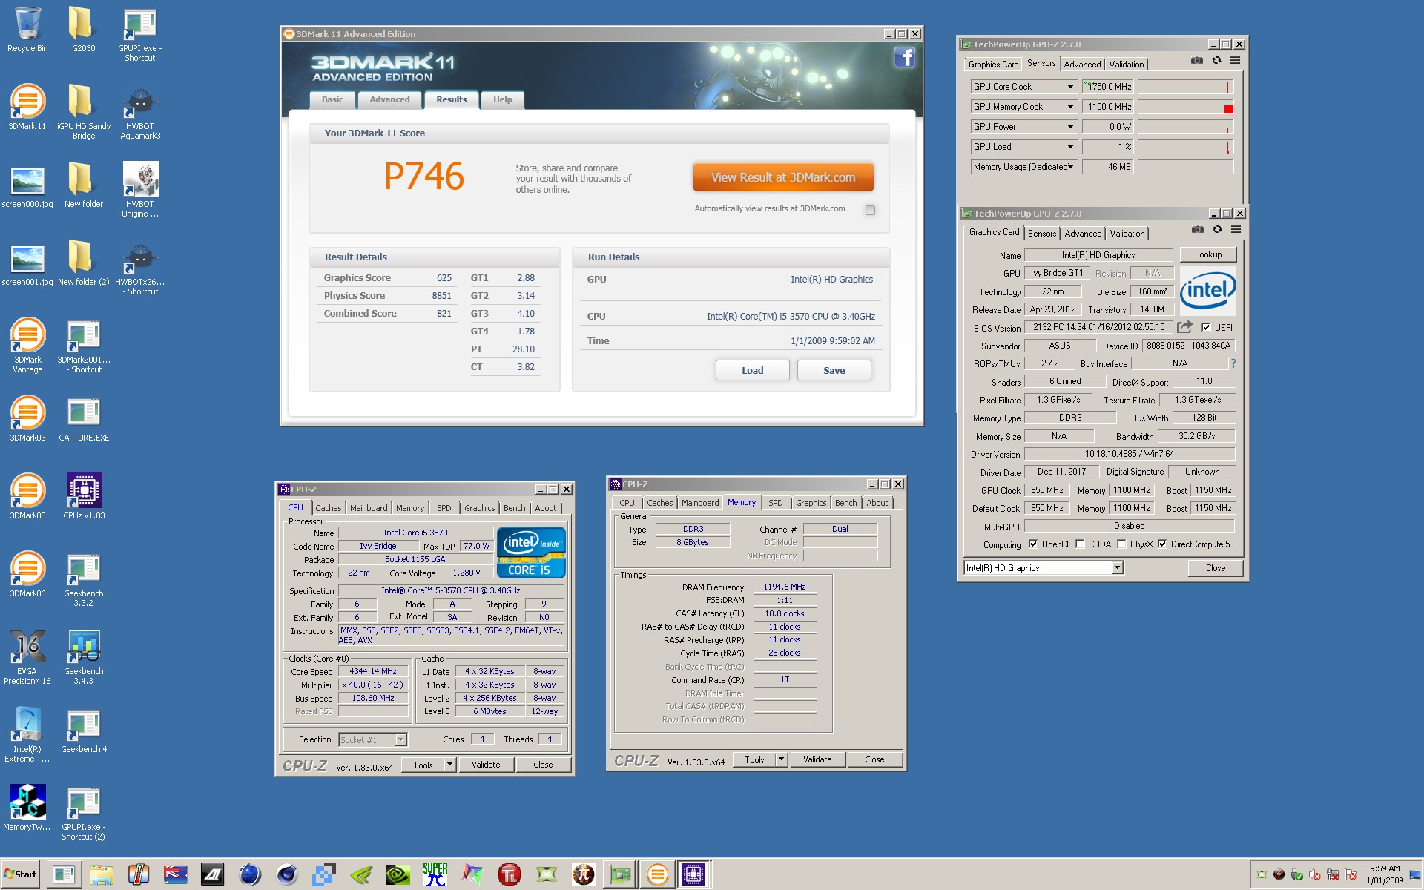Switch to the Basic tab in 3DMark 11

[332, 99]
